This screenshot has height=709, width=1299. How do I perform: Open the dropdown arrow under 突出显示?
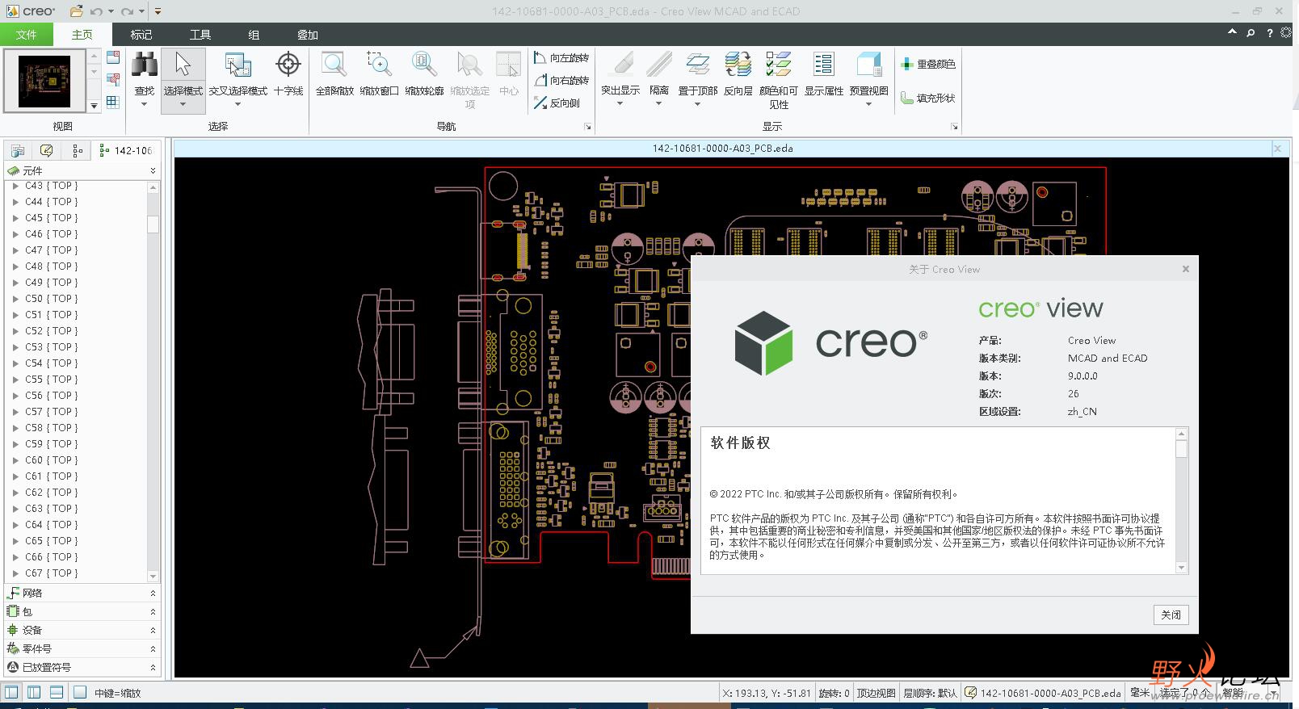[620, 104]
